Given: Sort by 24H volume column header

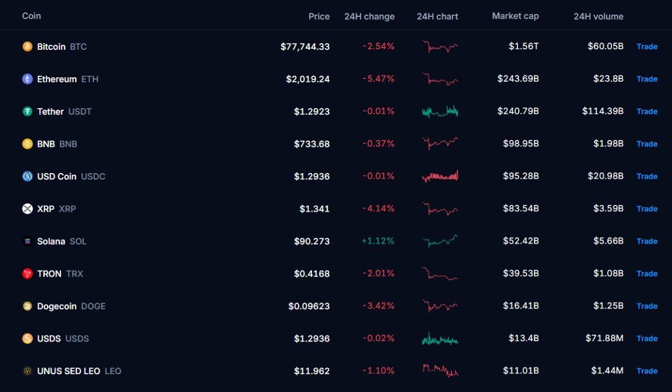Looking at the screenshot, I should pyautogui.click(x=599, y=16).
